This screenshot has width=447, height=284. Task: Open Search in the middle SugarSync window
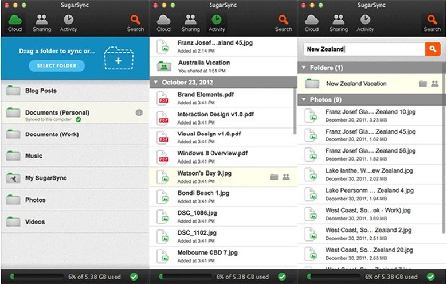pyautogui.click(x=283, y=23)
